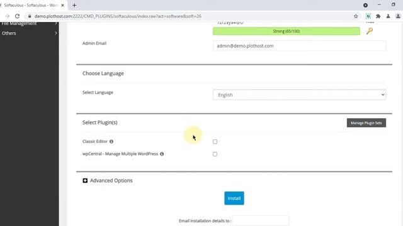This screenshot has height=226, width=403.
Task: Click the admin password field
Action: point(287,24)
